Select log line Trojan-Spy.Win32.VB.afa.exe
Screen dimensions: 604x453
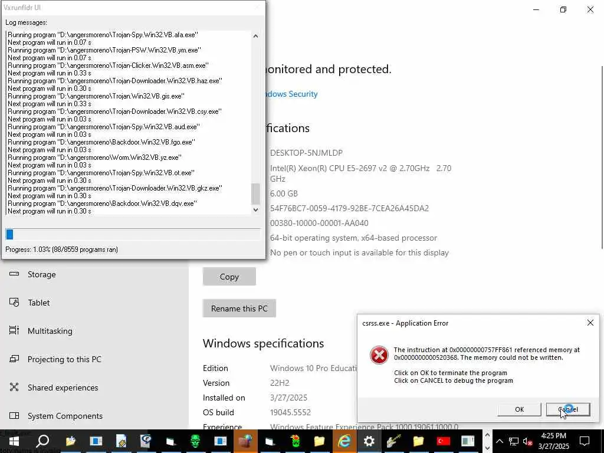coord(103,35)
